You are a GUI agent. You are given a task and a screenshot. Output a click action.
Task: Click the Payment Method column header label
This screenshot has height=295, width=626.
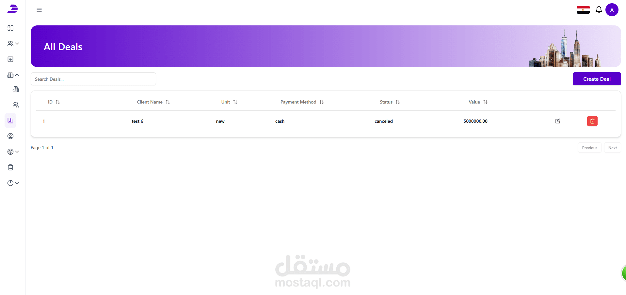(298, 102)
